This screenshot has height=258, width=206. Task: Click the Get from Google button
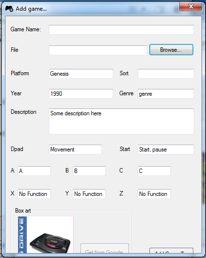(x=104, y=249)
